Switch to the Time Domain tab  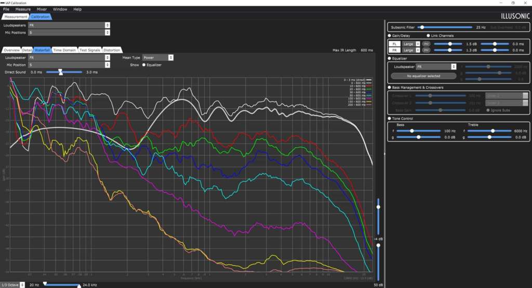[64, 50]
